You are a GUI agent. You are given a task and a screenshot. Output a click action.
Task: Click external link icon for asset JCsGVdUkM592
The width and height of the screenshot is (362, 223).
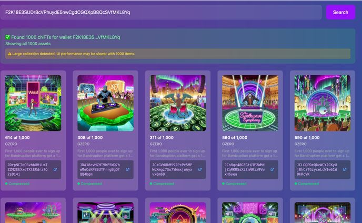click(200, 169)
